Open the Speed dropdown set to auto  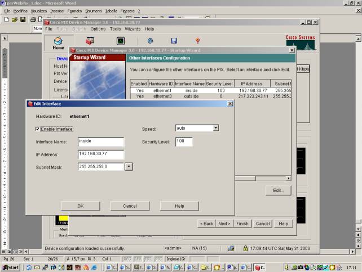(x=215, y=128)
